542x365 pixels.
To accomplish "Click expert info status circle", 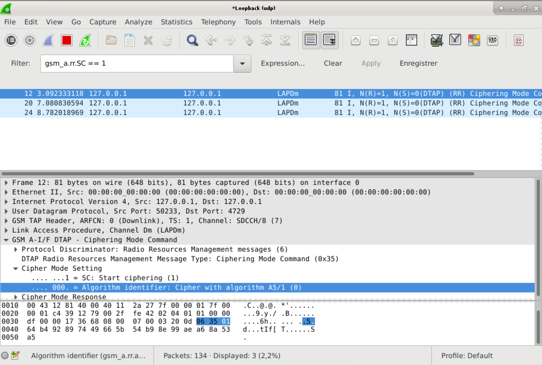I will click(x=5, y=355).
